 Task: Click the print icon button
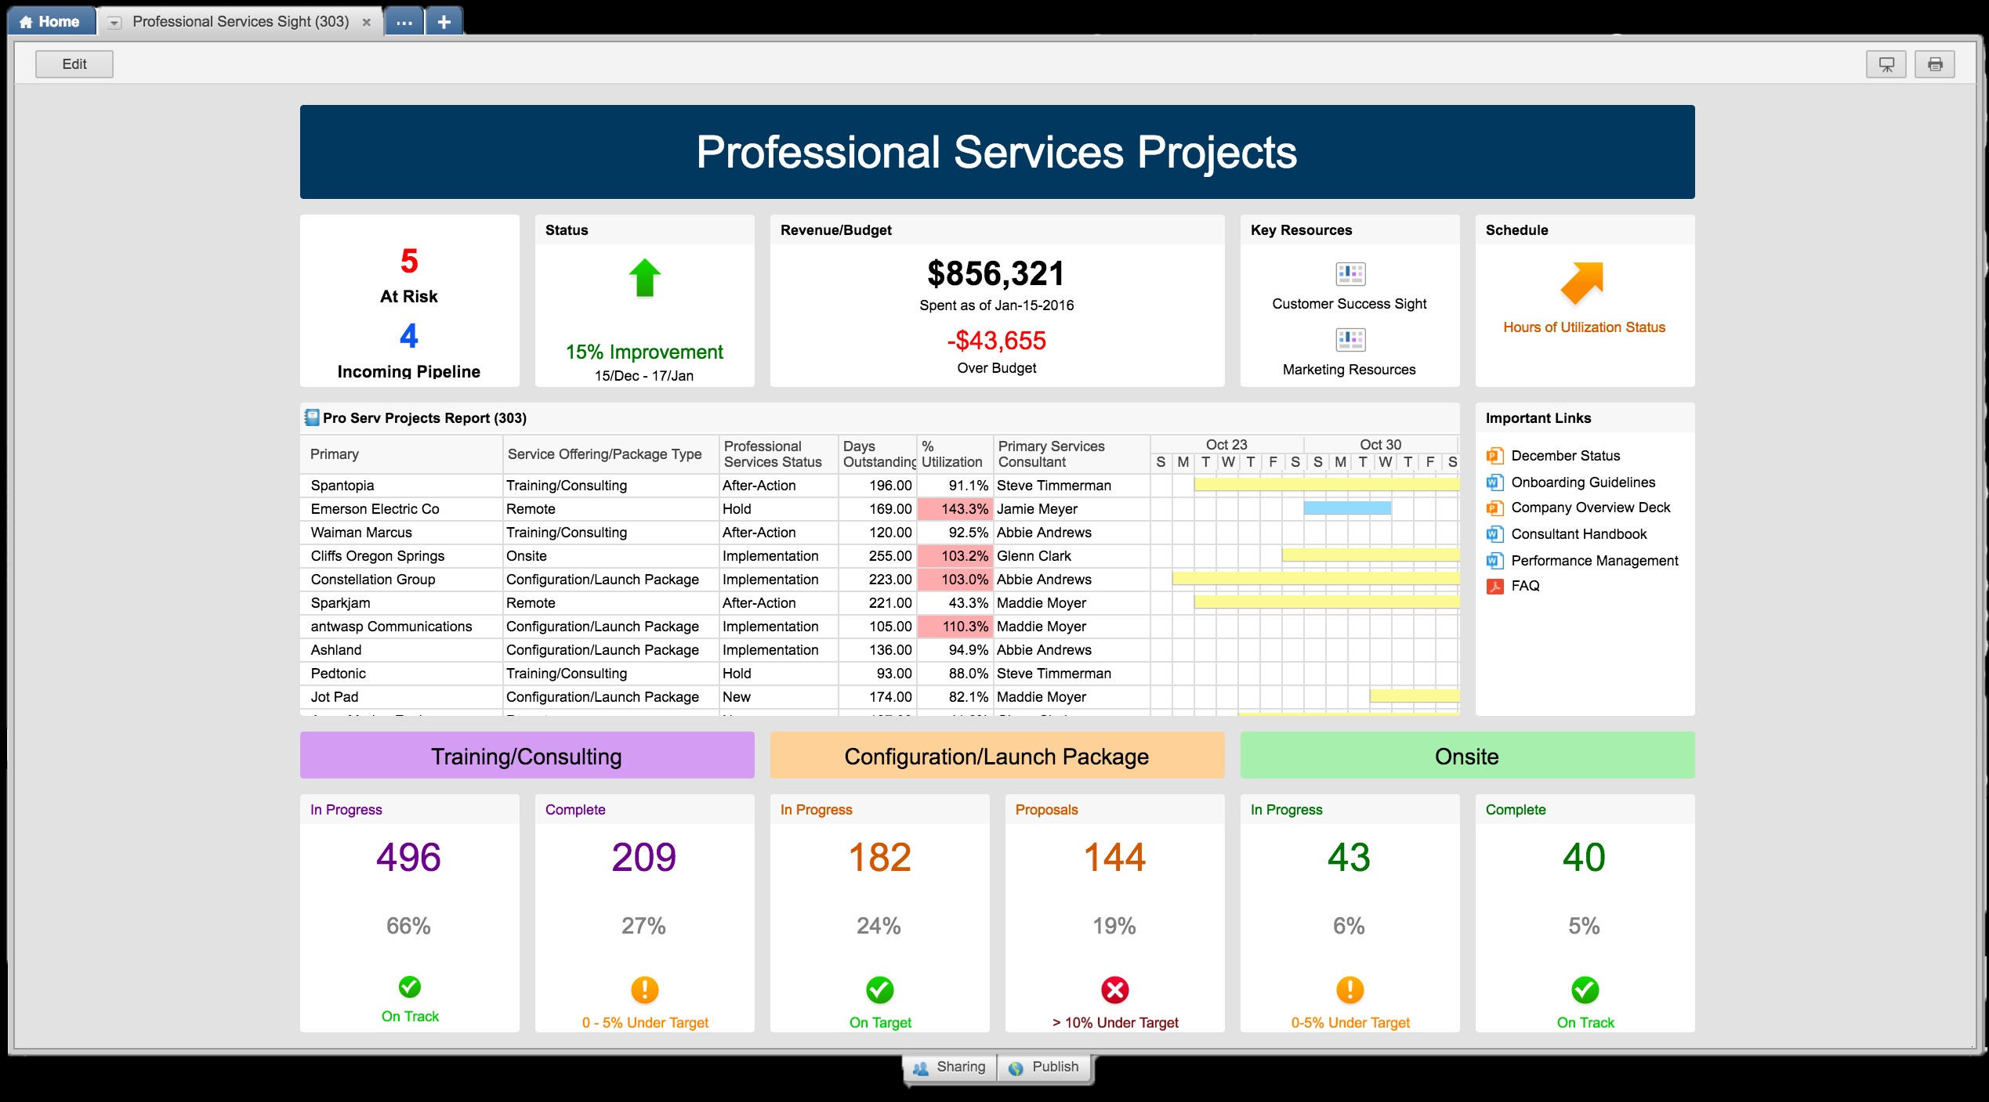1934,64
